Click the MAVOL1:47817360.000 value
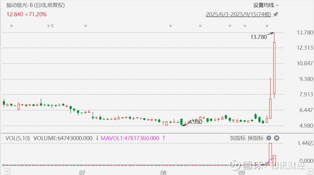The image size is (314, 175). pyautogui.click(x=130, y=138)
